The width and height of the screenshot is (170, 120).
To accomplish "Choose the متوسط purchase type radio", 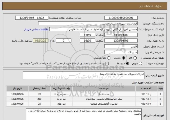I will tap(127, 63).
